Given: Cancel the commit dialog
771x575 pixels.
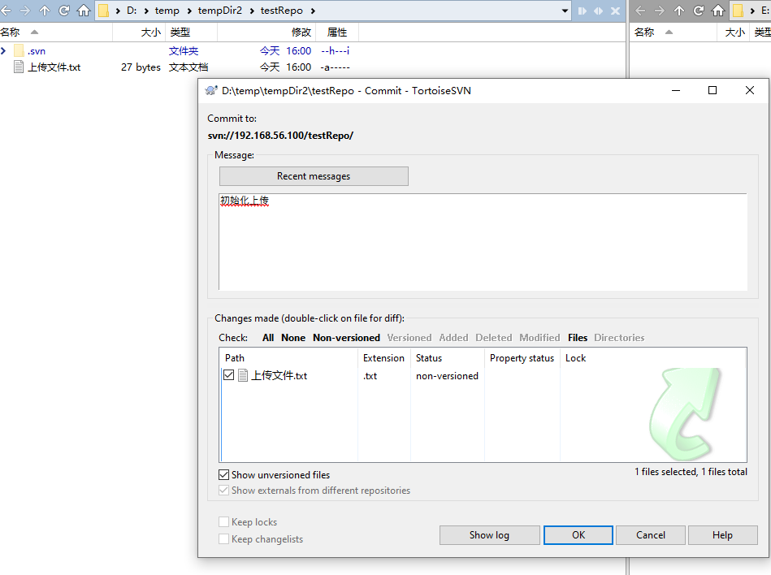Looking at the screenshot, I should click(x=651, y=535).
